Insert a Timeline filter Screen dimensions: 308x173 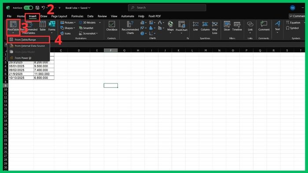(x=237, y=26)
